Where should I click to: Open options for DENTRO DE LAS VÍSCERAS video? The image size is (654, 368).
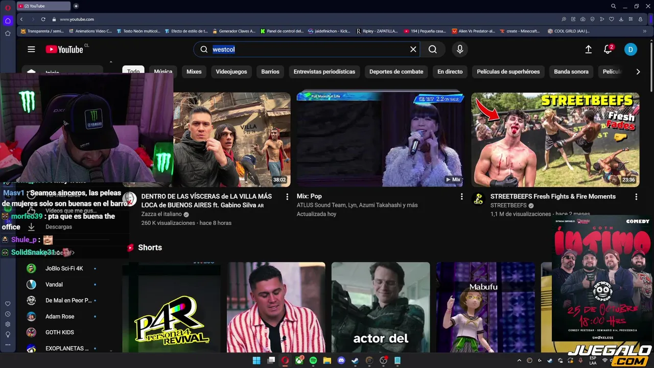pyautogui.click(x=287, y=197)
